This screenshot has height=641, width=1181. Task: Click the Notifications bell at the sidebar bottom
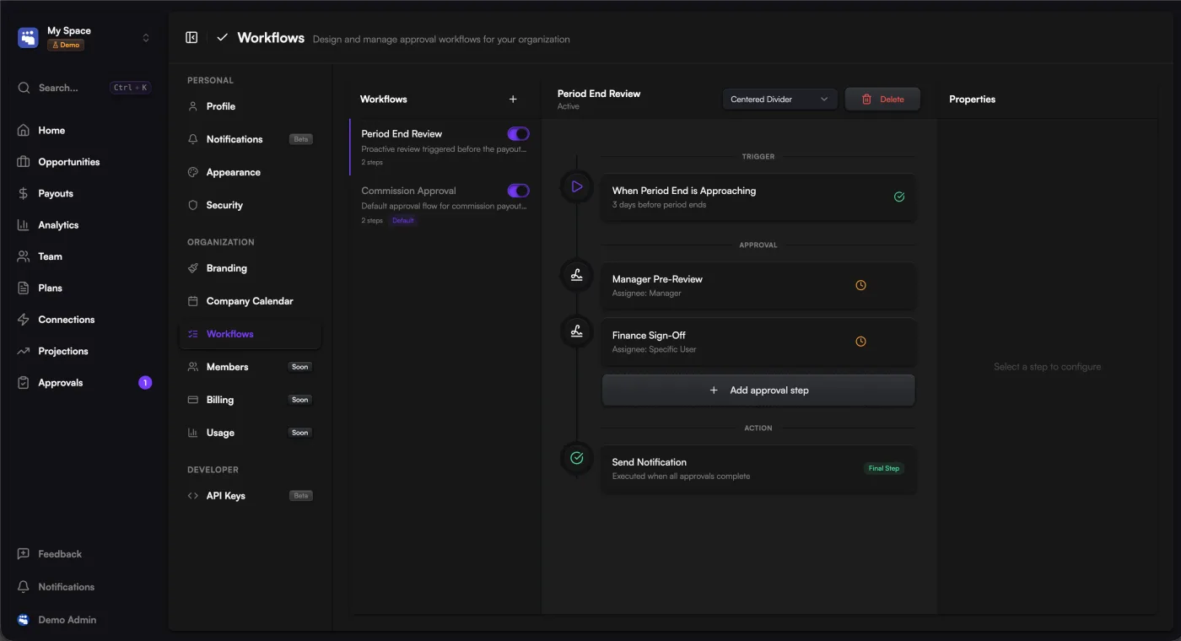click(24, 587)
